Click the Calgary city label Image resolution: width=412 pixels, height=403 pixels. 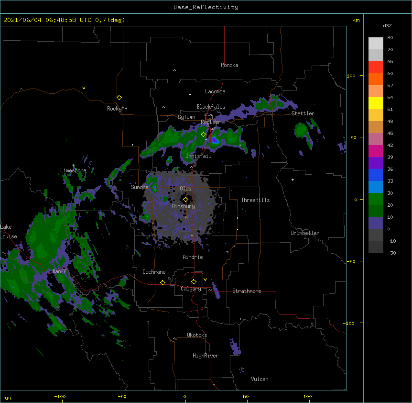pyautogui.click(x=191, y=289)
